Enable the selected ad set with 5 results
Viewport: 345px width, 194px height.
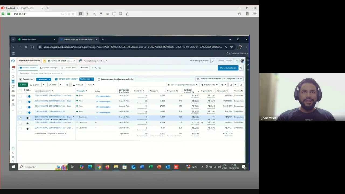coord(28,118)
